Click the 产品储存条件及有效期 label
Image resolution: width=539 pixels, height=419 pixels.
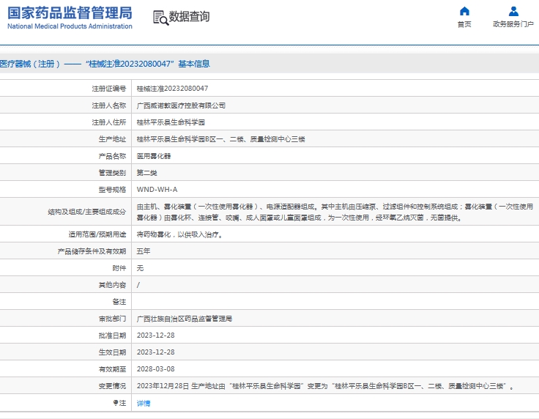(92, 251)
